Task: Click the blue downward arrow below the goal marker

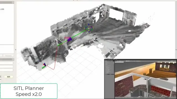Action: tap(89, 32)
